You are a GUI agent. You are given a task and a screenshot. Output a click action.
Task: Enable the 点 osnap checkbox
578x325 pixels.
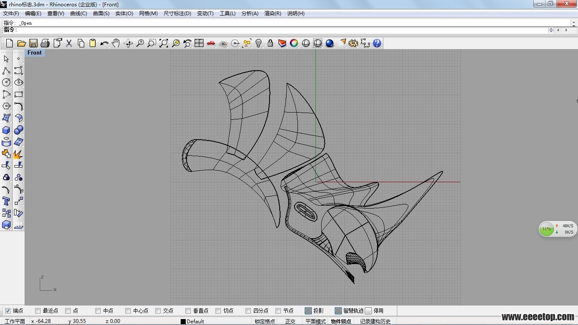pos(68,311)
